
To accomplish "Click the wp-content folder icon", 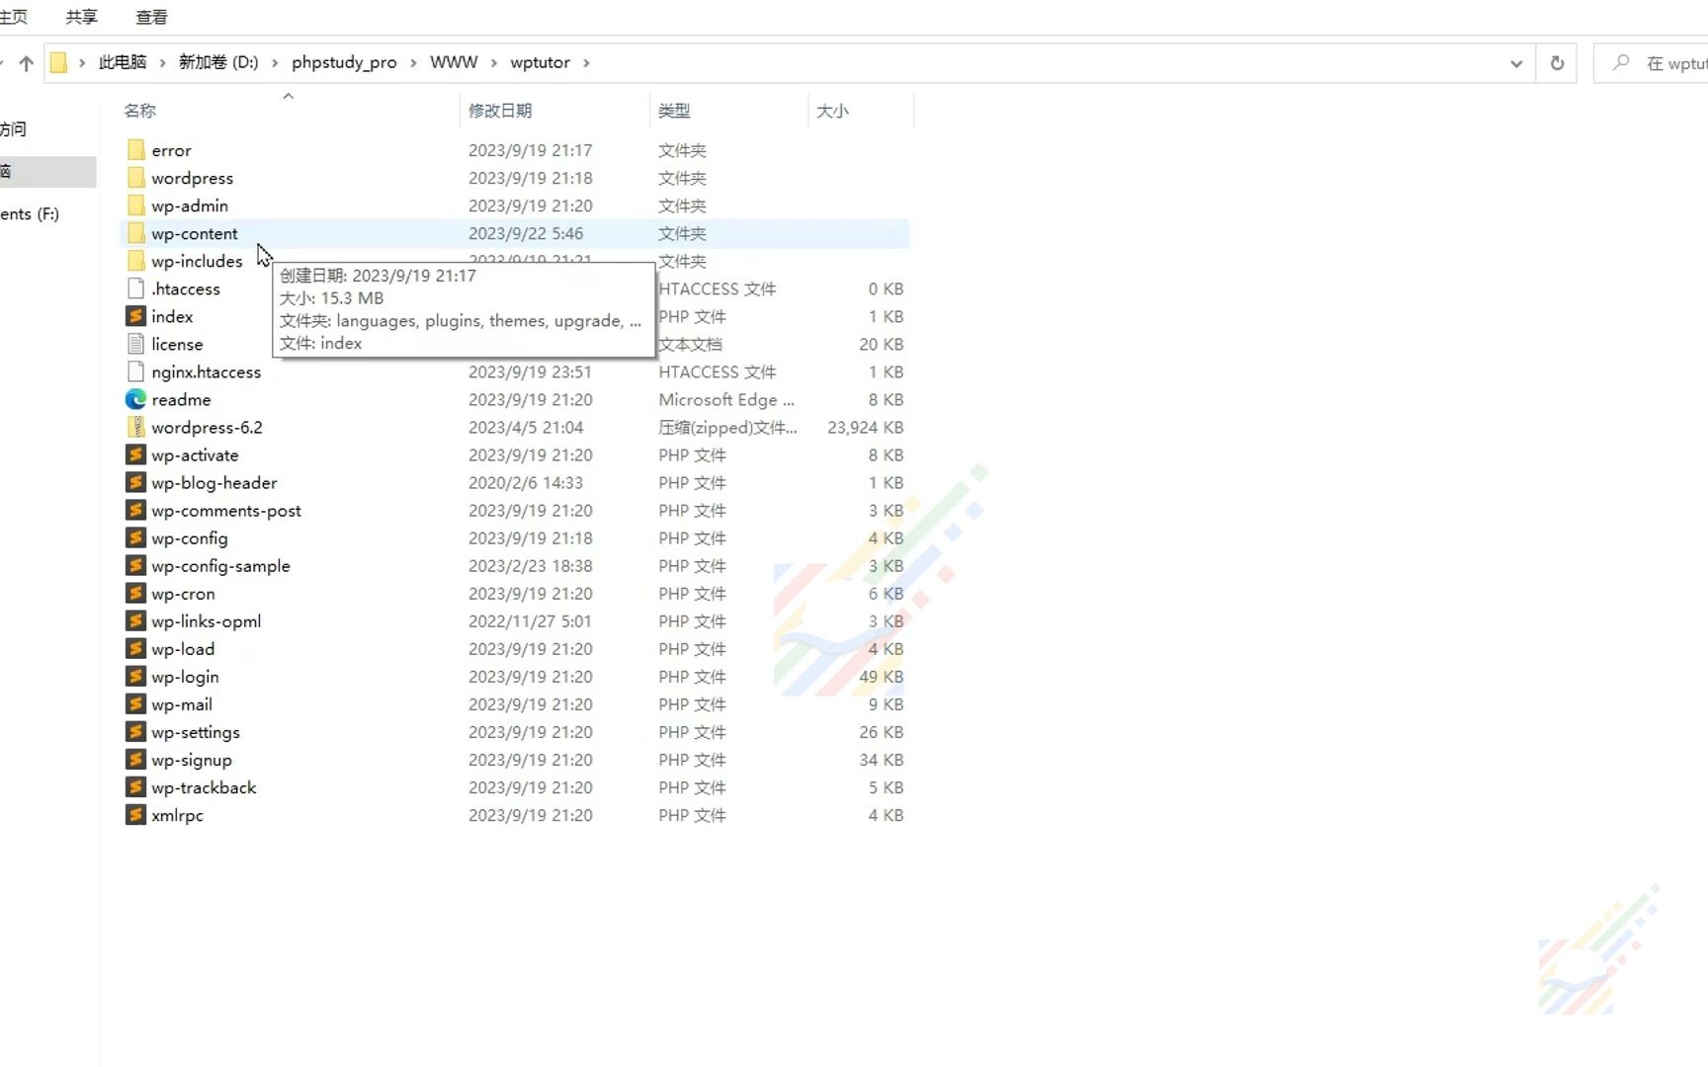I will tap(136, 233).
